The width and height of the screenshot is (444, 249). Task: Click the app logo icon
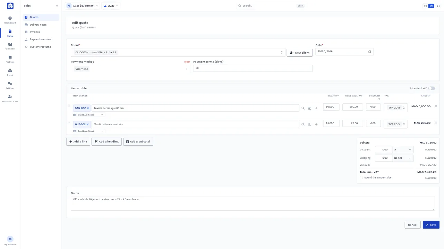(10, 6)
